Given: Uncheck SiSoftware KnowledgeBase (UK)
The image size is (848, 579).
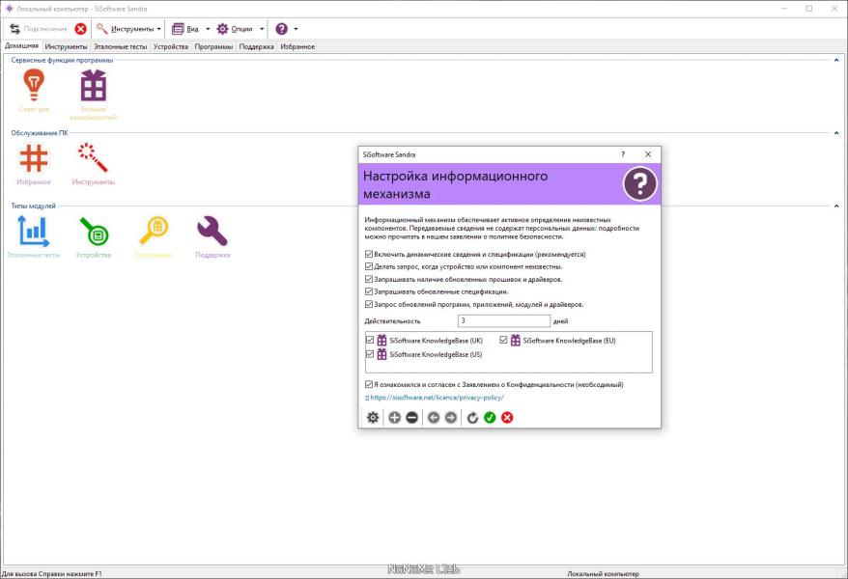Looking at the screenshot, I should point(370,341).
